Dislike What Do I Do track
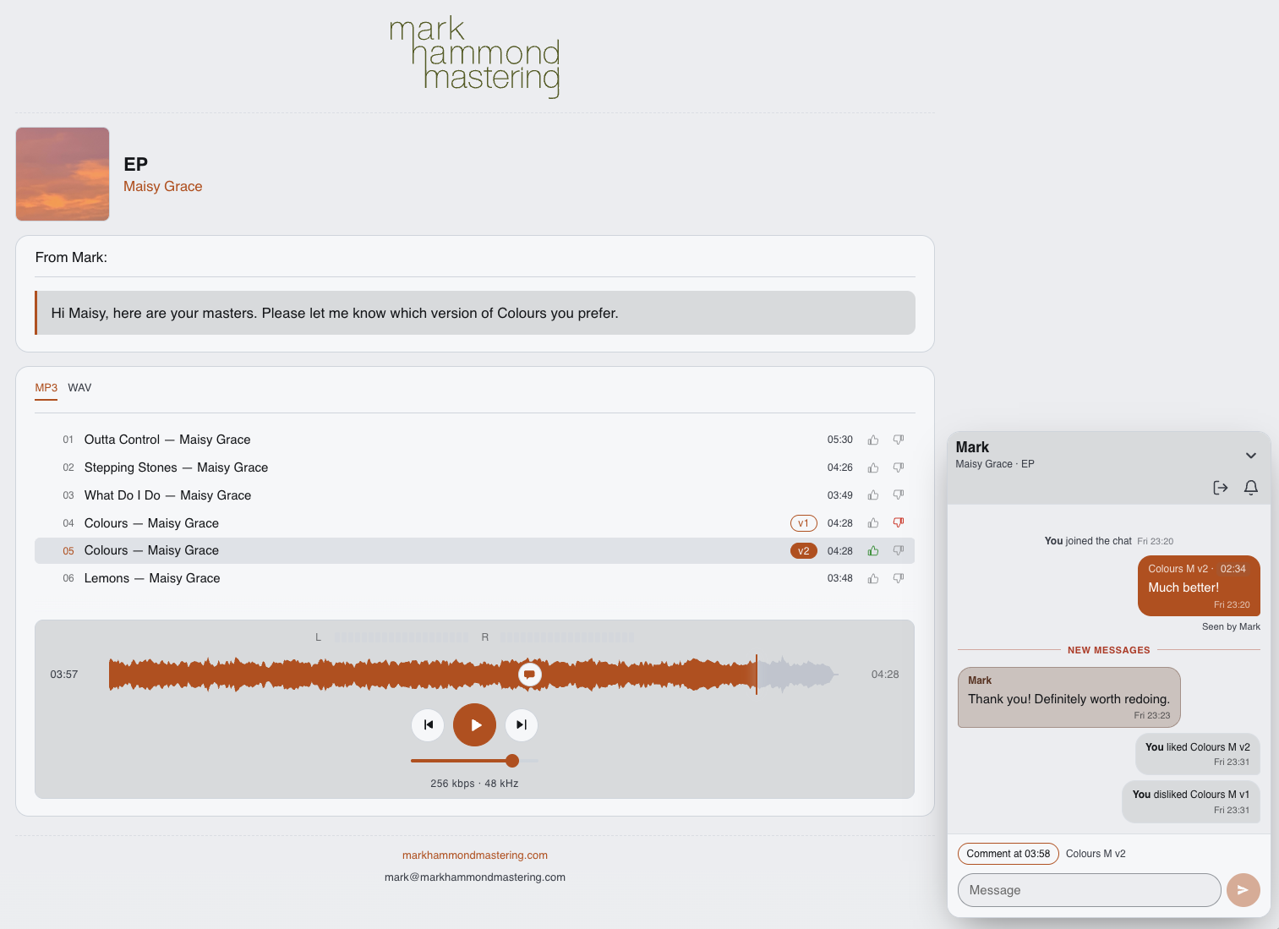The height and width of the screenshot is (929, 1279). [899, 495]
